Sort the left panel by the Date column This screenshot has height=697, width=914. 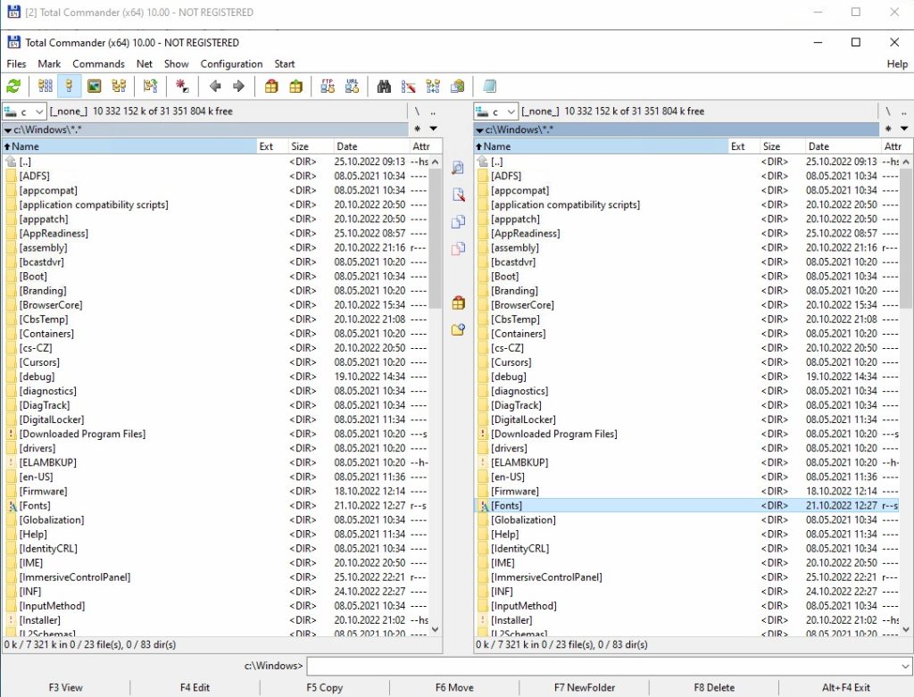pyautogui.click(x=371, y=146)
